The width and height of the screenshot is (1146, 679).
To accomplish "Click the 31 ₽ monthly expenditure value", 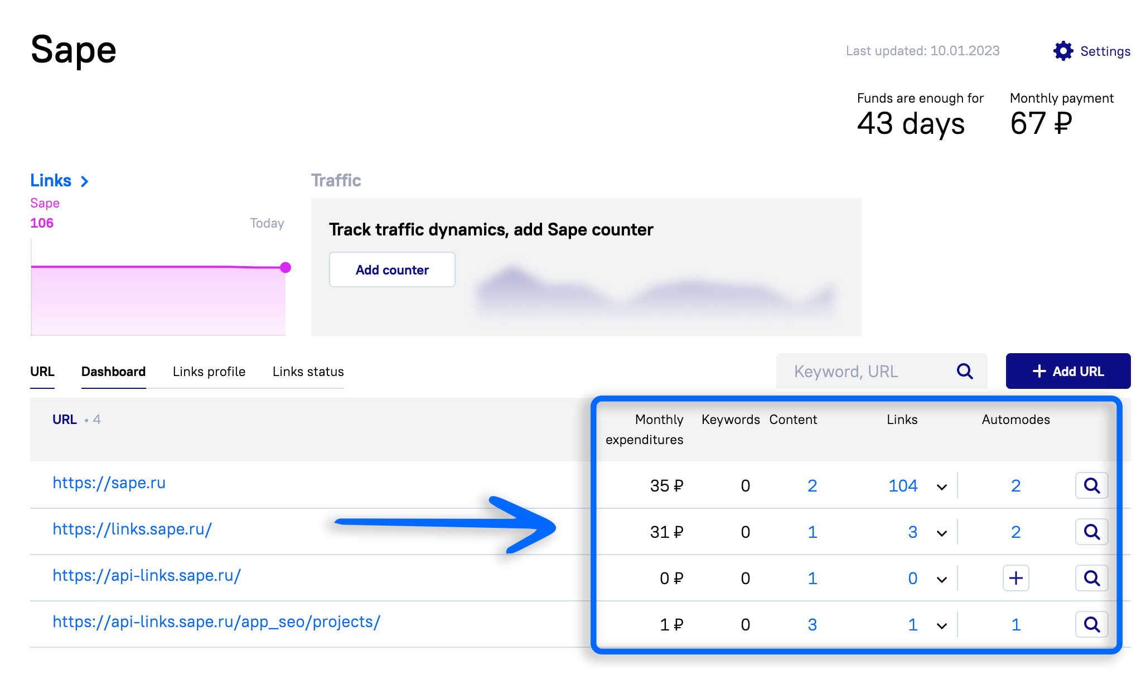I will 666,532.
